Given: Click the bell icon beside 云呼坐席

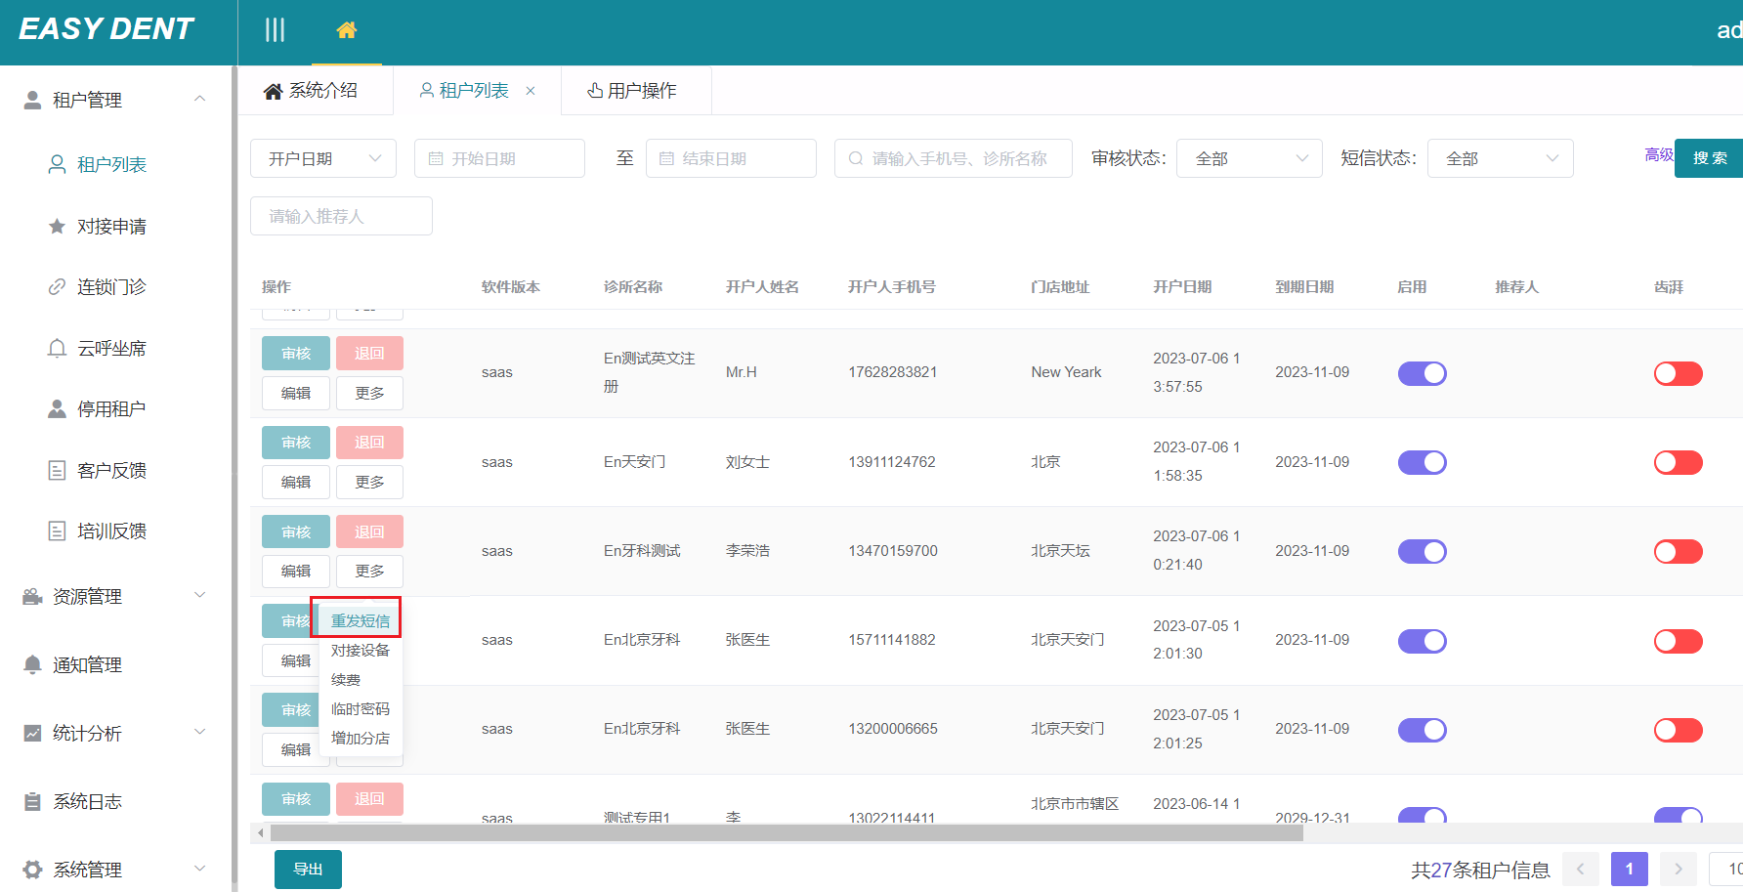Looking at the screenshot, I should coord(58,348).
